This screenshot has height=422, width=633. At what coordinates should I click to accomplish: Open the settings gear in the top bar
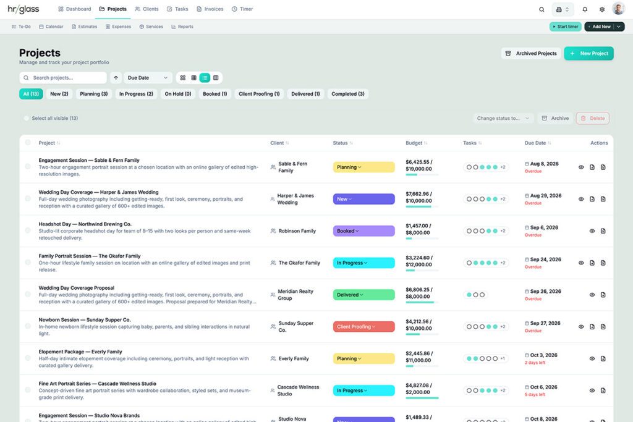pyautogui.click(x=602, y=9)
